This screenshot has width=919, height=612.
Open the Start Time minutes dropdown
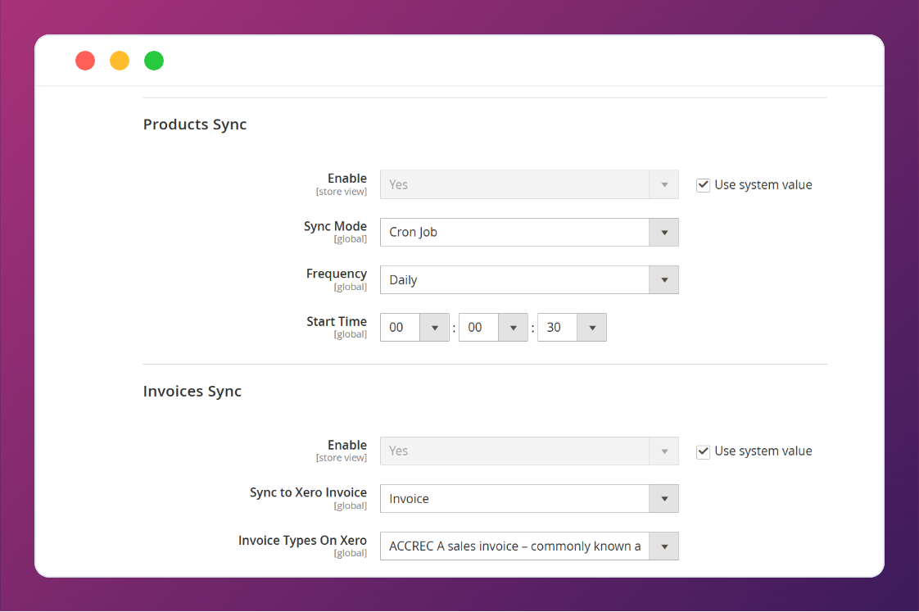pyautogui.click(x=493, y=327)
